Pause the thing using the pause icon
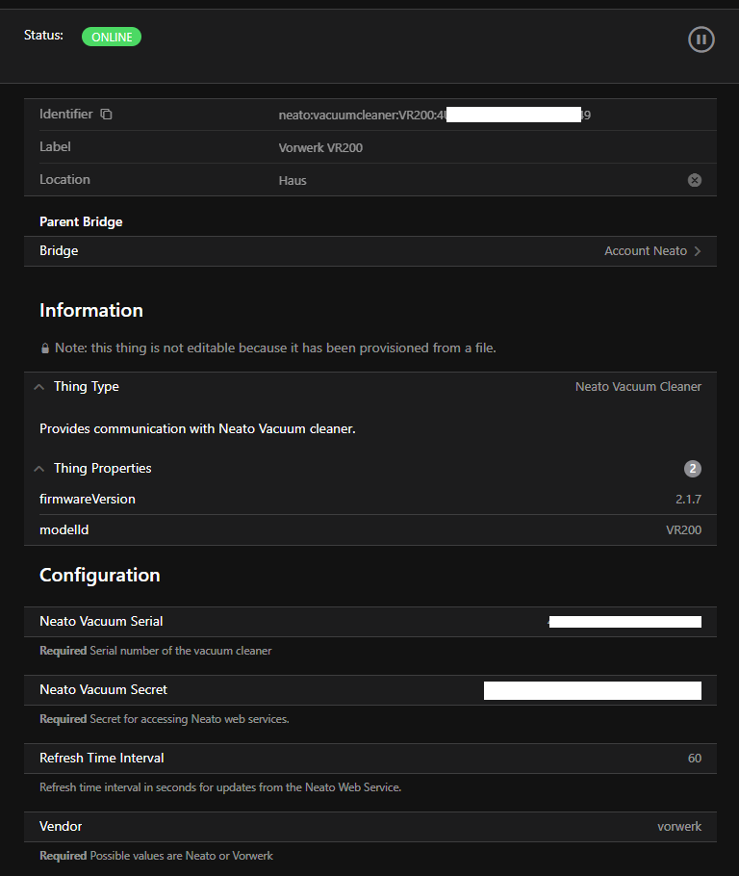This screenshot has height=876, width=739. click(701, 39)
